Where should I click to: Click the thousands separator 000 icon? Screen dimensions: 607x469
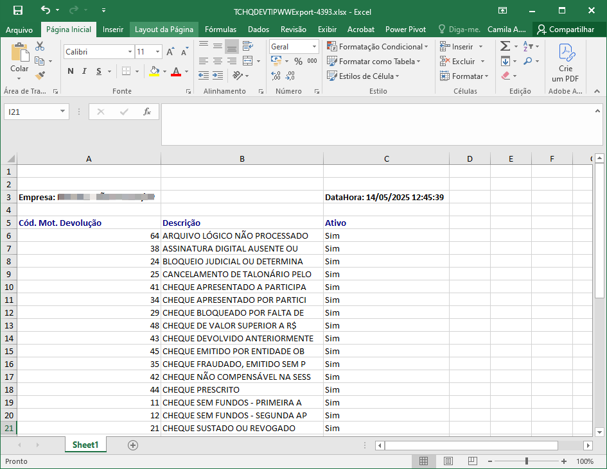coord(312,61)
